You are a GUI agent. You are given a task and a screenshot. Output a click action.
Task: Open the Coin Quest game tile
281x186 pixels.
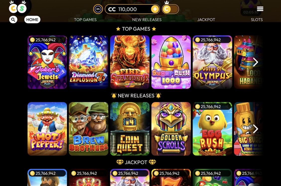point(130,129)
